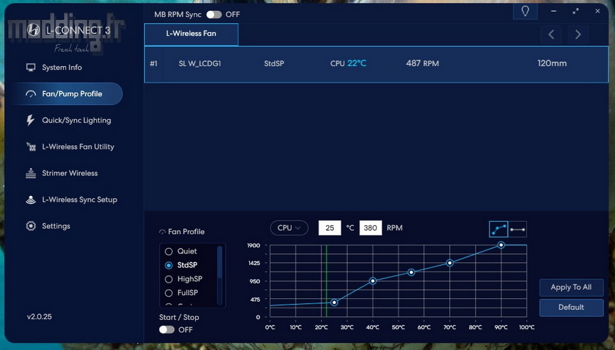
Task: Click the 25°C curve point
Action: coord(334,303)
